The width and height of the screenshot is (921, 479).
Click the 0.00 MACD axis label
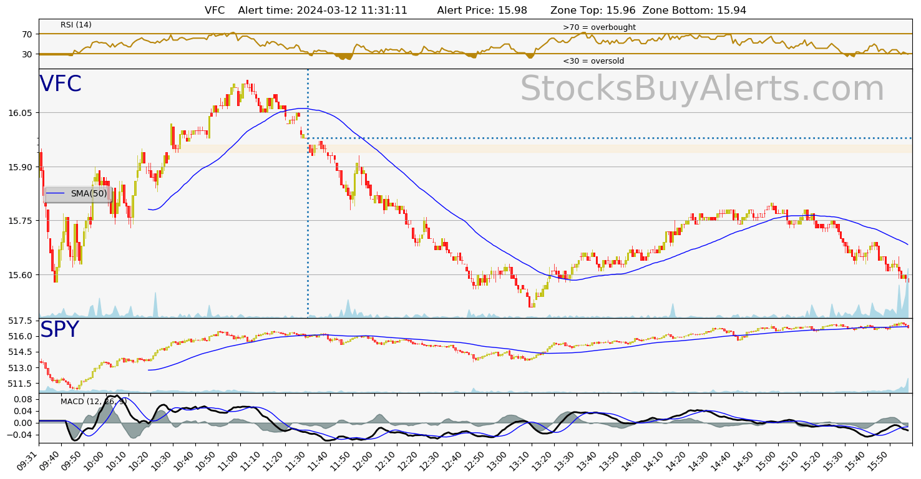[24, 423]
